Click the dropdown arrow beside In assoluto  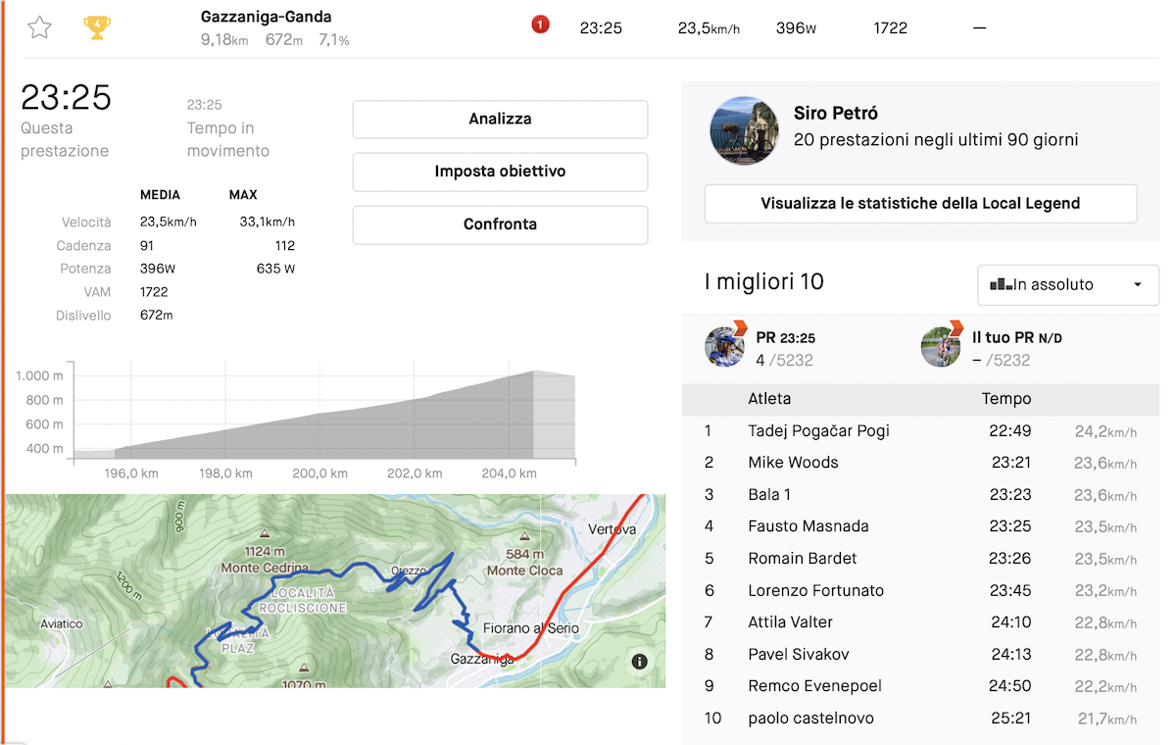[1138, 285]
